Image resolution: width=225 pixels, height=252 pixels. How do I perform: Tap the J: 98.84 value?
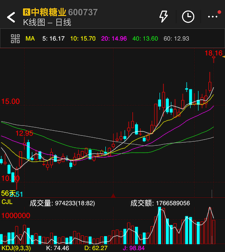click(x=134, y=248)
